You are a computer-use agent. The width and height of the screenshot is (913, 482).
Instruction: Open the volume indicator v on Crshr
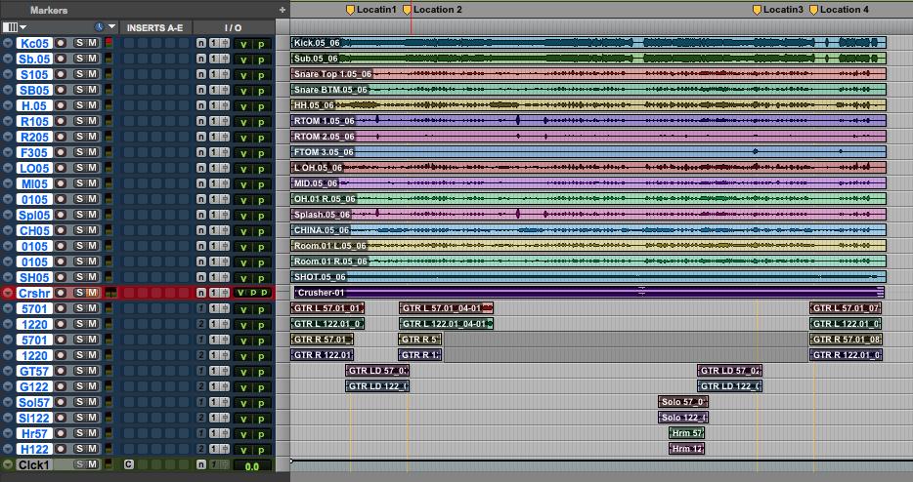(x=240, y=293)
